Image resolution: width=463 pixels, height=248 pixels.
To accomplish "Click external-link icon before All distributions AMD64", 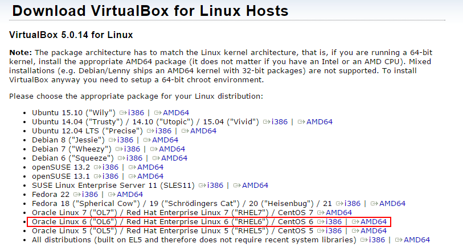I will (x=399, y=240).
